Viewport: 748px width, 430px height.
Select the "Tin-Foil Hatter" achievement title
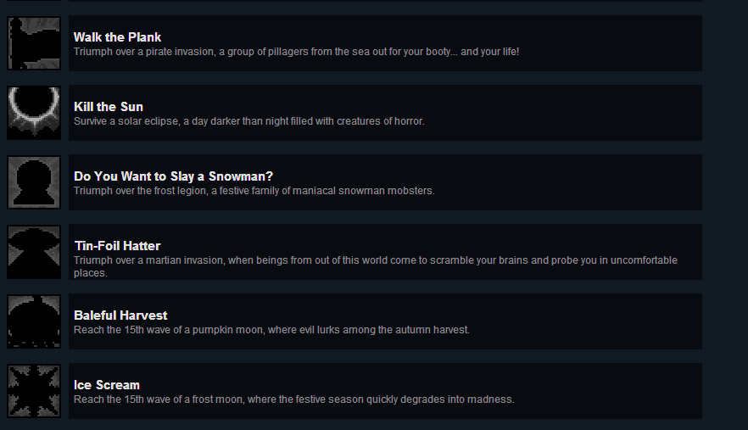click(x=117, y=246)
